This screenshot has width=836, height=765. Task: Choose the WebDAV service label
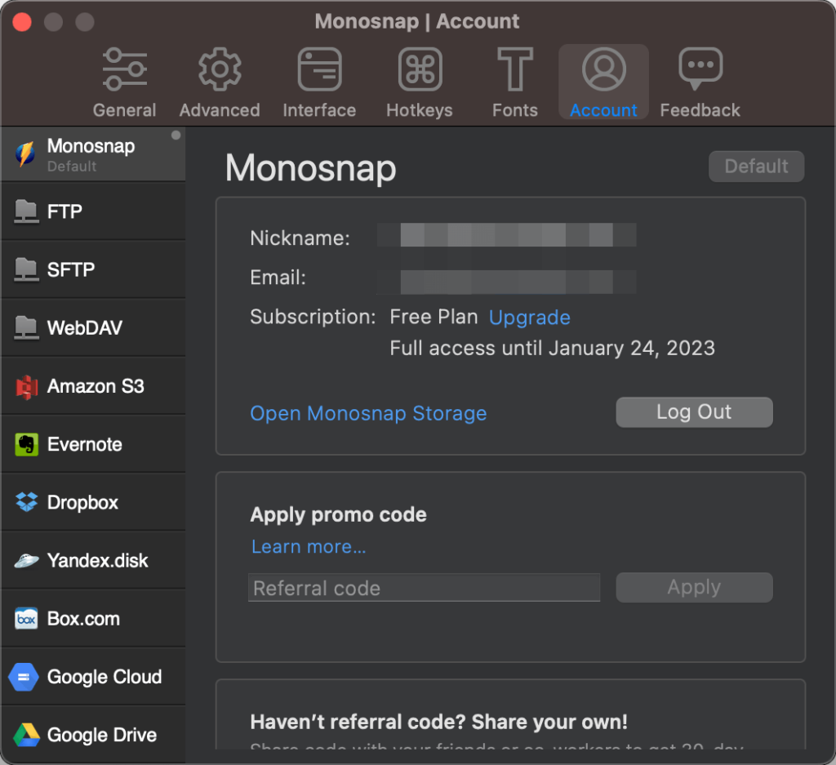85,328
